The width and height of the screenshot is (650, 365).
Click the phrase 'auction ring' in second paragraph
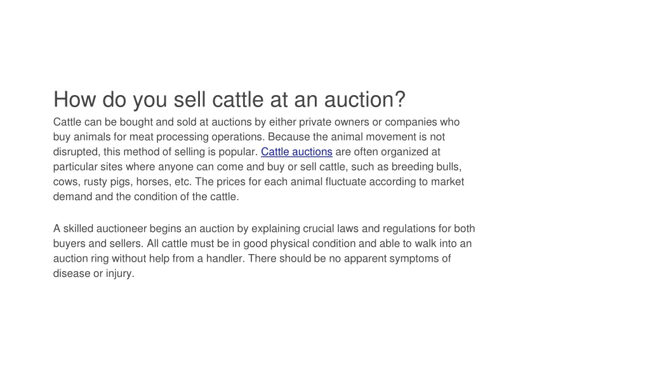click(x=81, y=259)
